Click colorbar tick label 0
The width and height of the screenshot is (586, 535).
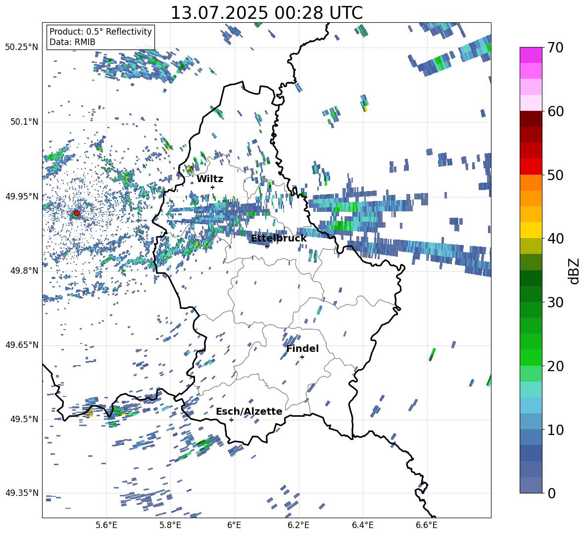(551, 493)
